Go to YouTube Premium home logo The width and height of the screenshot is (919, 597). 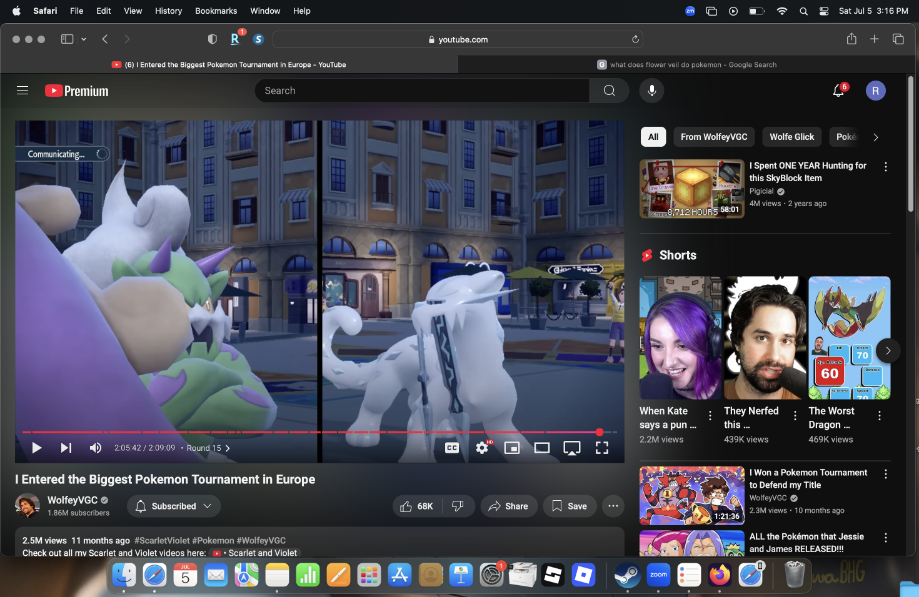pyautogui.click(x=77, y=91)
